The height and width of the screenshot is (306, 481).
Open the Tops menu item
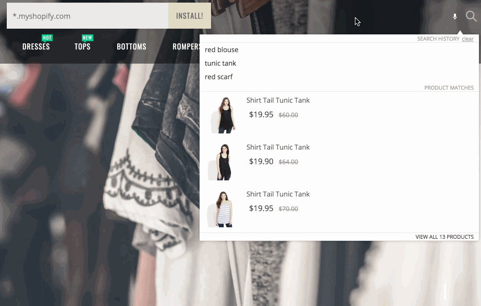(x=82, y=47)
